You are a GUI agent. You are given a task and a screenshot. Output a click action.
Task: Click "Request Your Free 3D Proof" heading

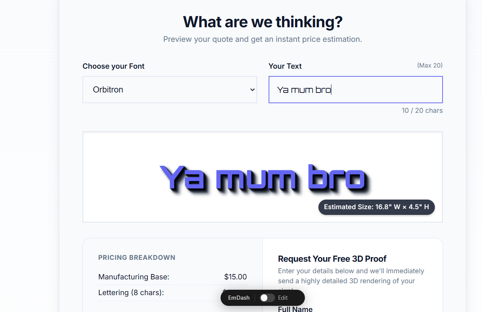[332, 259]
